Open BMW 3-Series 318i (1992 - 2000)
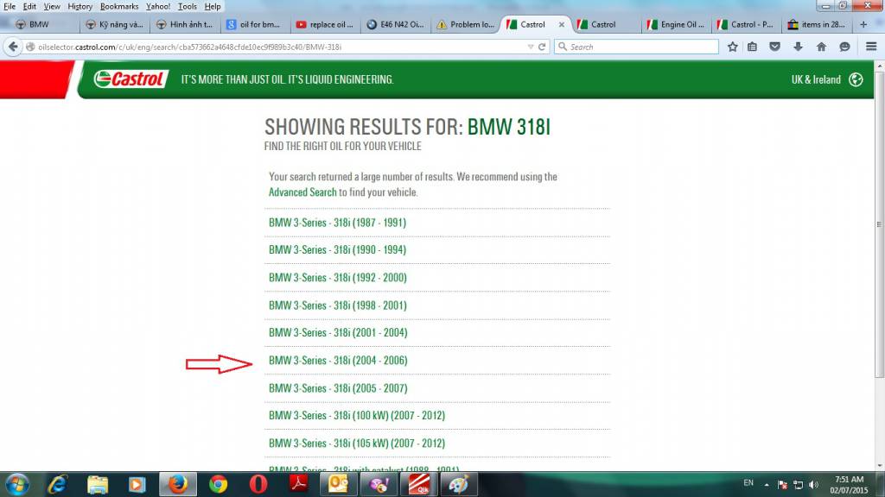The width and height of the screenshot is (885, 497). click(338, 277)
